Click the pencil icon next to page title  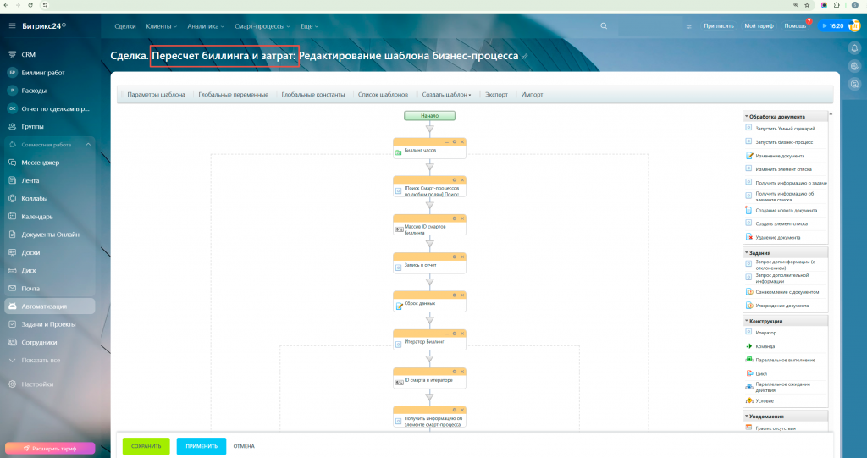pos(525,57)
